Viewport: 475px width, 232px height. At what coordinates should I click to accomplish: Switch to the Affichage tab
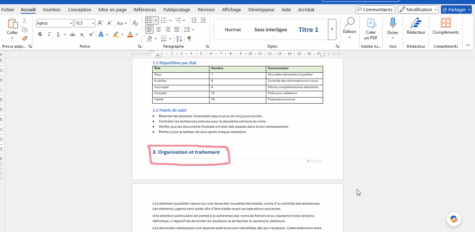[x=232, y=9]
